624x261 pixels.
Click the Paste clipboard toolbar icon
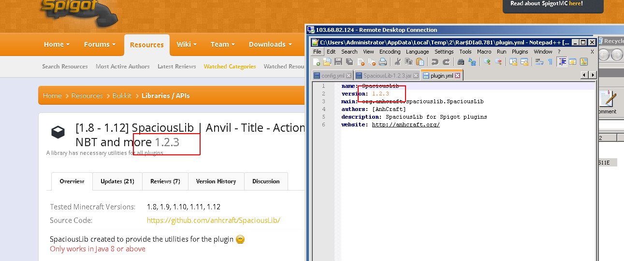point(420,62)
